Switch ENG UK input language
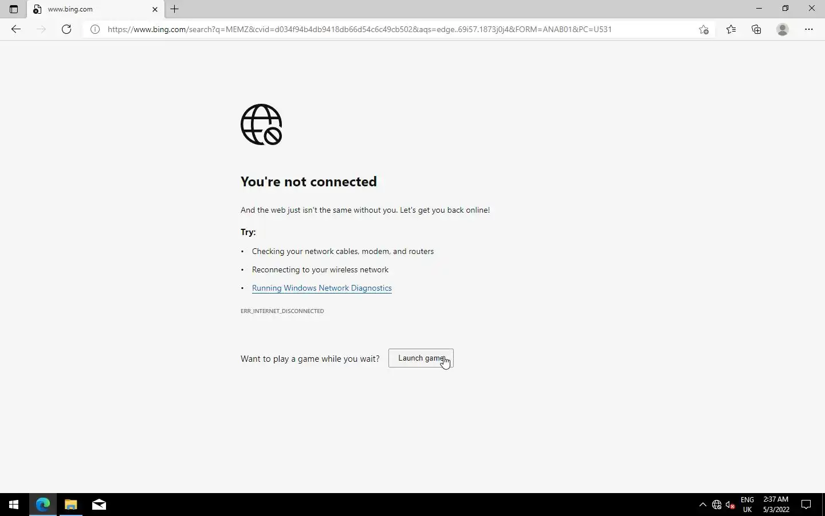 [747, 505]
